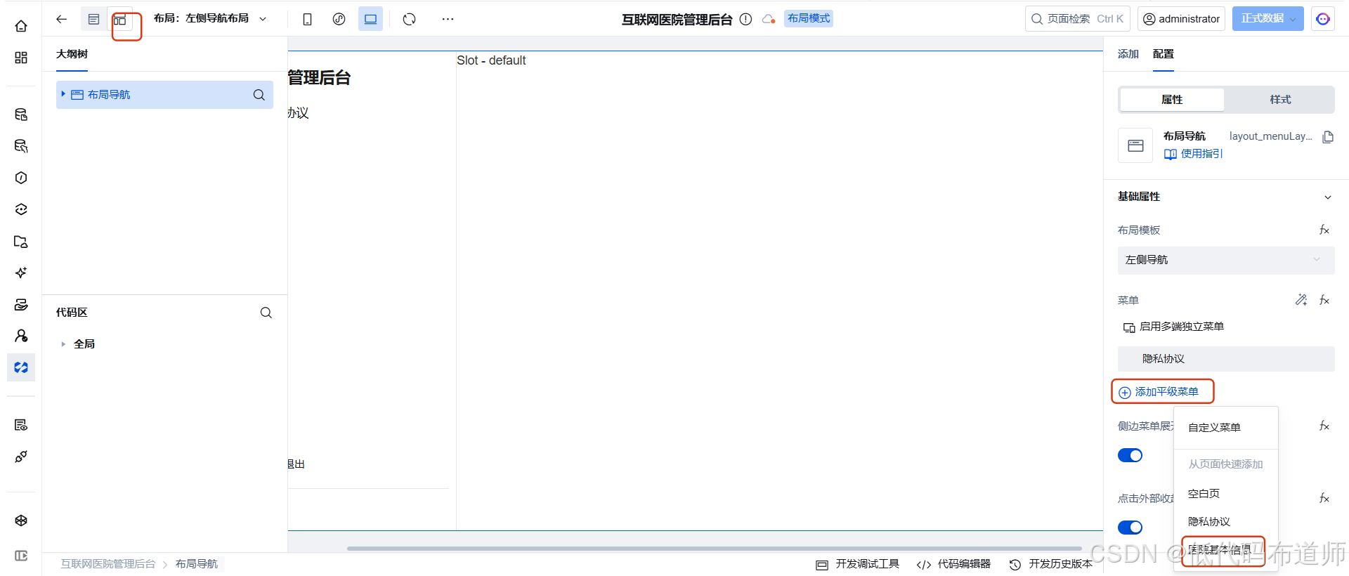Switch to layout design view icon
Image resolution: width=1349 pixels, height=576 pixels.
[x=120, y=20]
